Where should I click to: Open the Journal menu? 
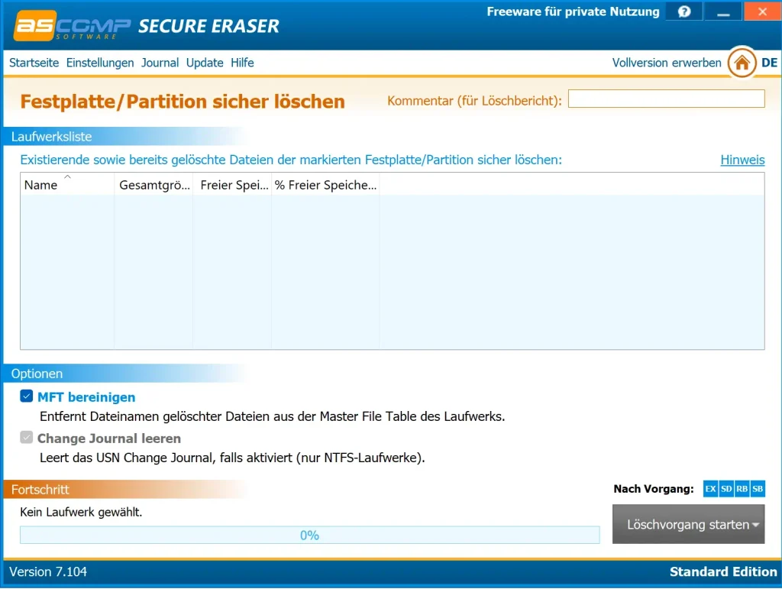click(x=160, y=63)
